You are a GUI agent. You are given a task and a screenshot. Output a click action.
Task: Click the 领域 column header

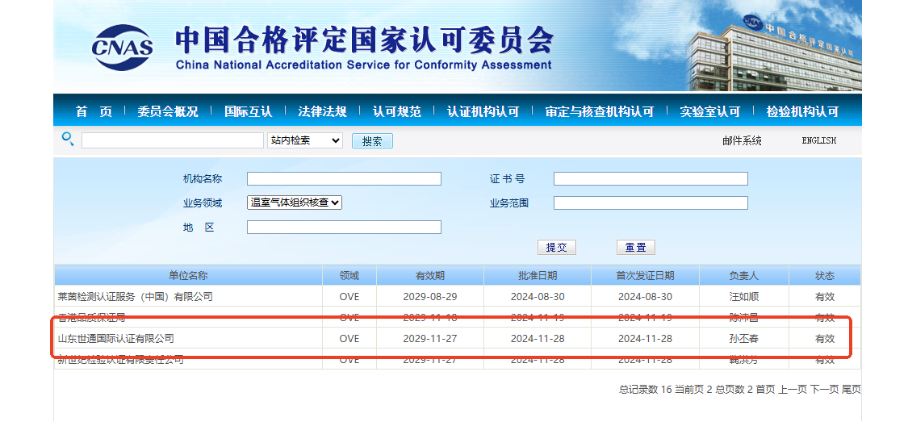click(x=349, y=275)
